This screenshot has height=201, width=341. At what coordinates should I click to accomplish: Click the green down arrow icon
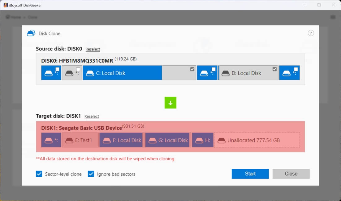click(x=170, y=103)
